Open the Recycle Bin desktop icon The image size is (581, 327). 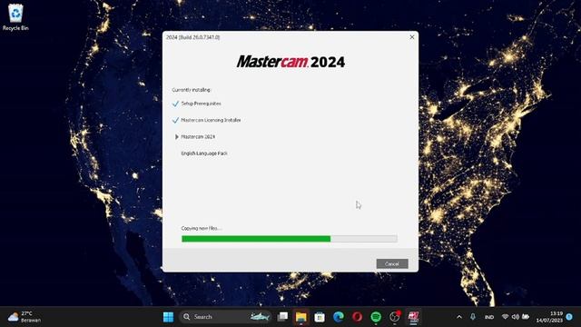pos(15,17)
